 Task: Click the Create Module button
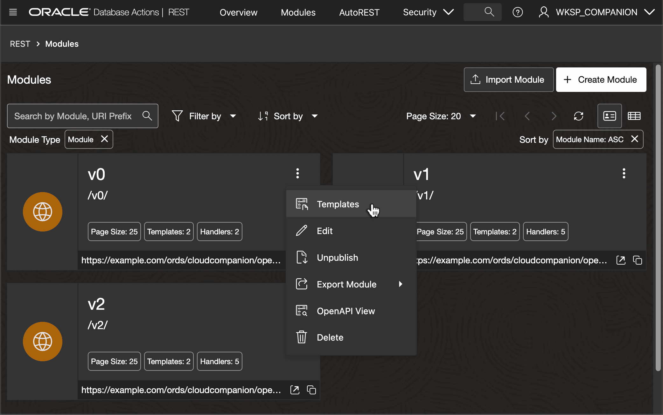601,80
